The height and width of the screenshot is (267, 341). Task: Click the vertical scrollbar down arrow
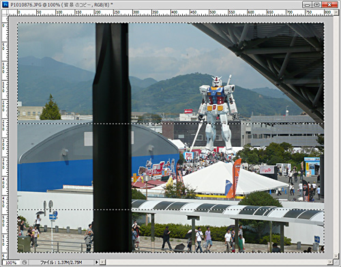336,257
